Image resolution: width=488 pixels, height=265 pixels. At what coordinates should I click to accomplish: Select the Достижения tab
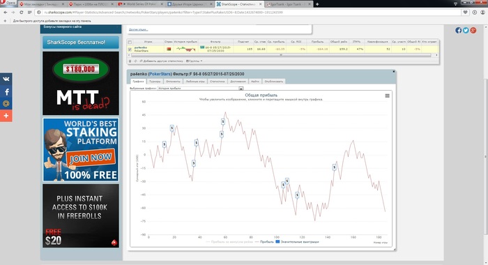(x=238, y=82)
